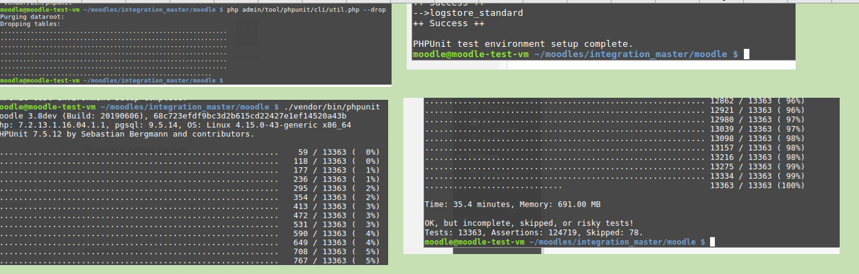Click the '767 / 13363 ( 5%)' progress row
Screen dimensions: 859x274
(x=190, y=260)
